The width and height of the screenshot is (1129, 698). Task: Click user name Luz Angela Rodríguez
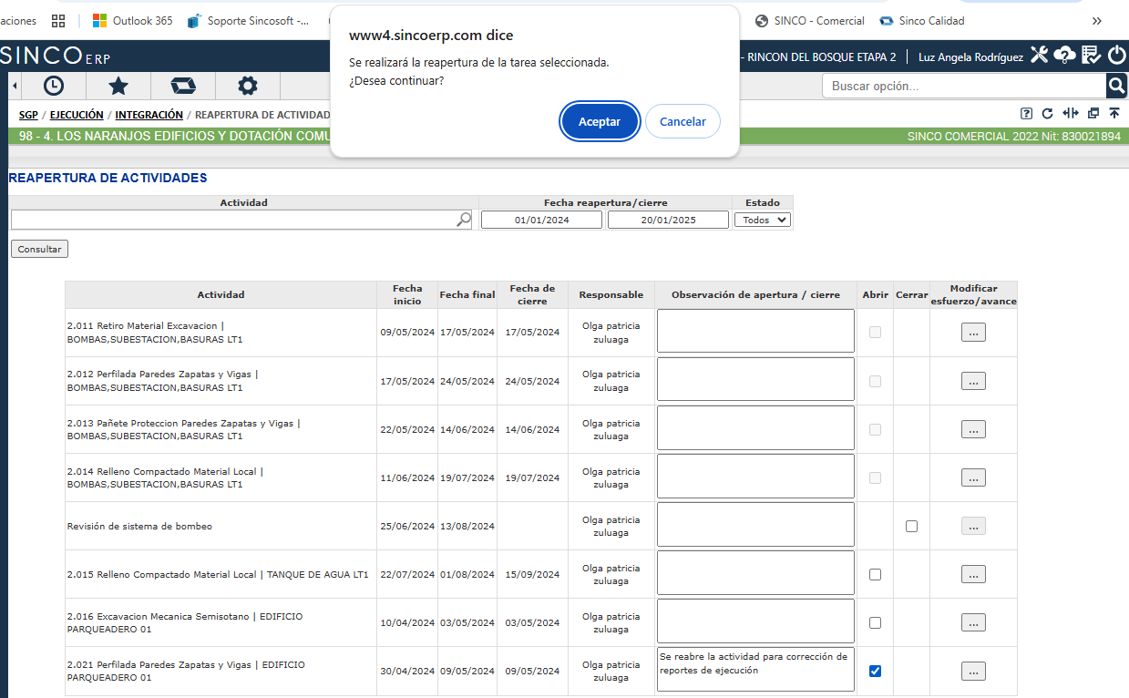click(970, 56)
